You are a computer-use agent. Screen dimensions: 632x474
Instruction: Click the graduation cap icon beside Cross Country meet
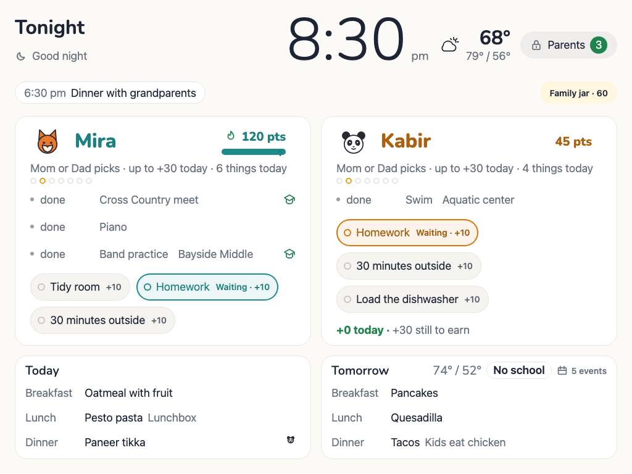pos(289,199)
